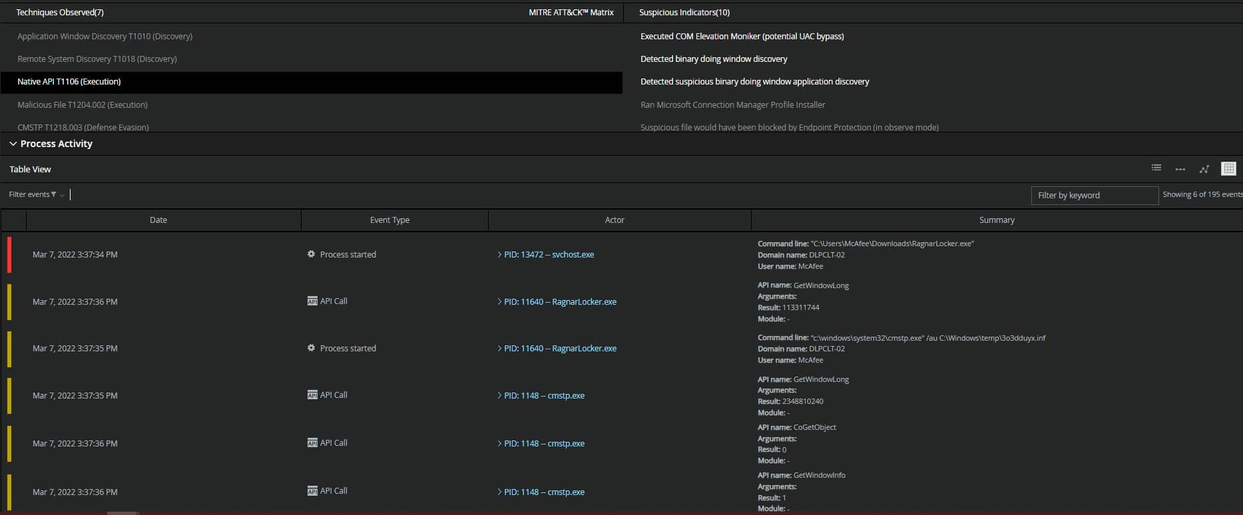Click Ran Microsoft Connection Manager Profile Installer

(x=733, y=105)
